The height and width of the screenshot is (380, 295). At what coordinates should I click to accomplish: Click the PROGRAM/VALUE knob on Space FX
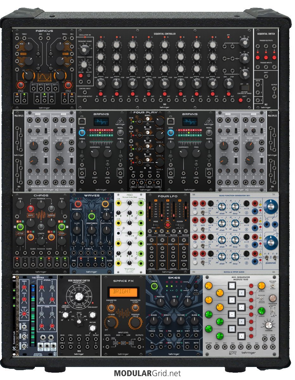coord(135,323)
